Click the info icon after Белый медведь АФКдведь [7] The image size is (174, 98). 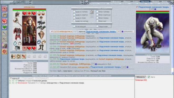tap(96, 64)
